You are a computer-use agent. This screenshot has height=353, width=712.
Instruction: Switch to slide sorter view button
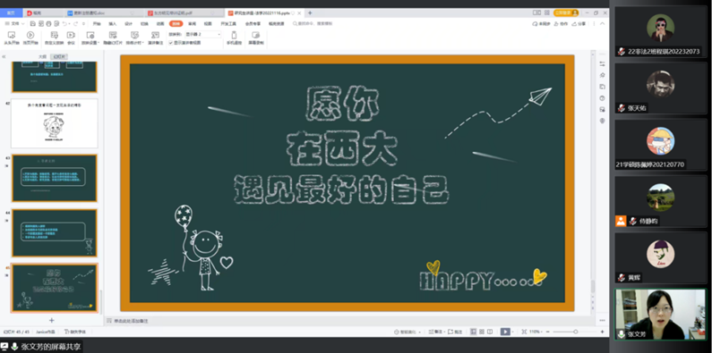[x=482, y=332]
